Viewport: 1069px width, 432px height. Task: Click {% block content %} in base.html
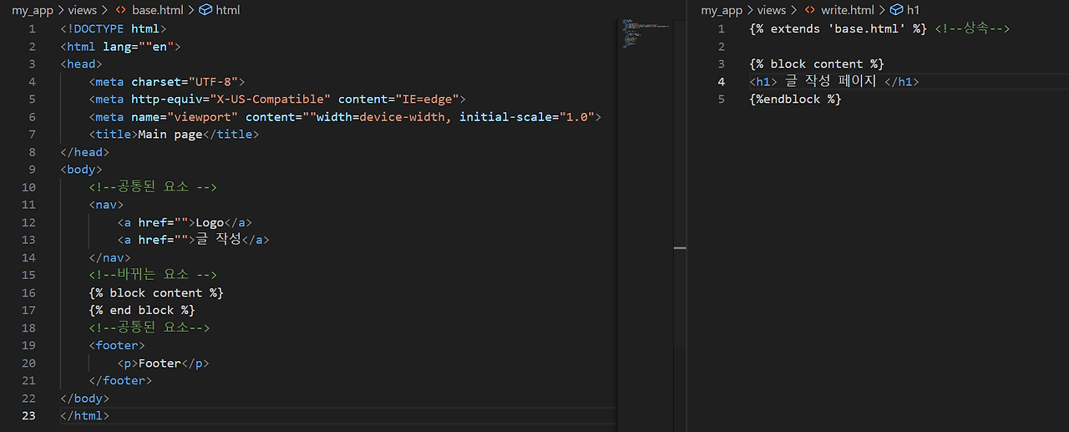[156, 292]
